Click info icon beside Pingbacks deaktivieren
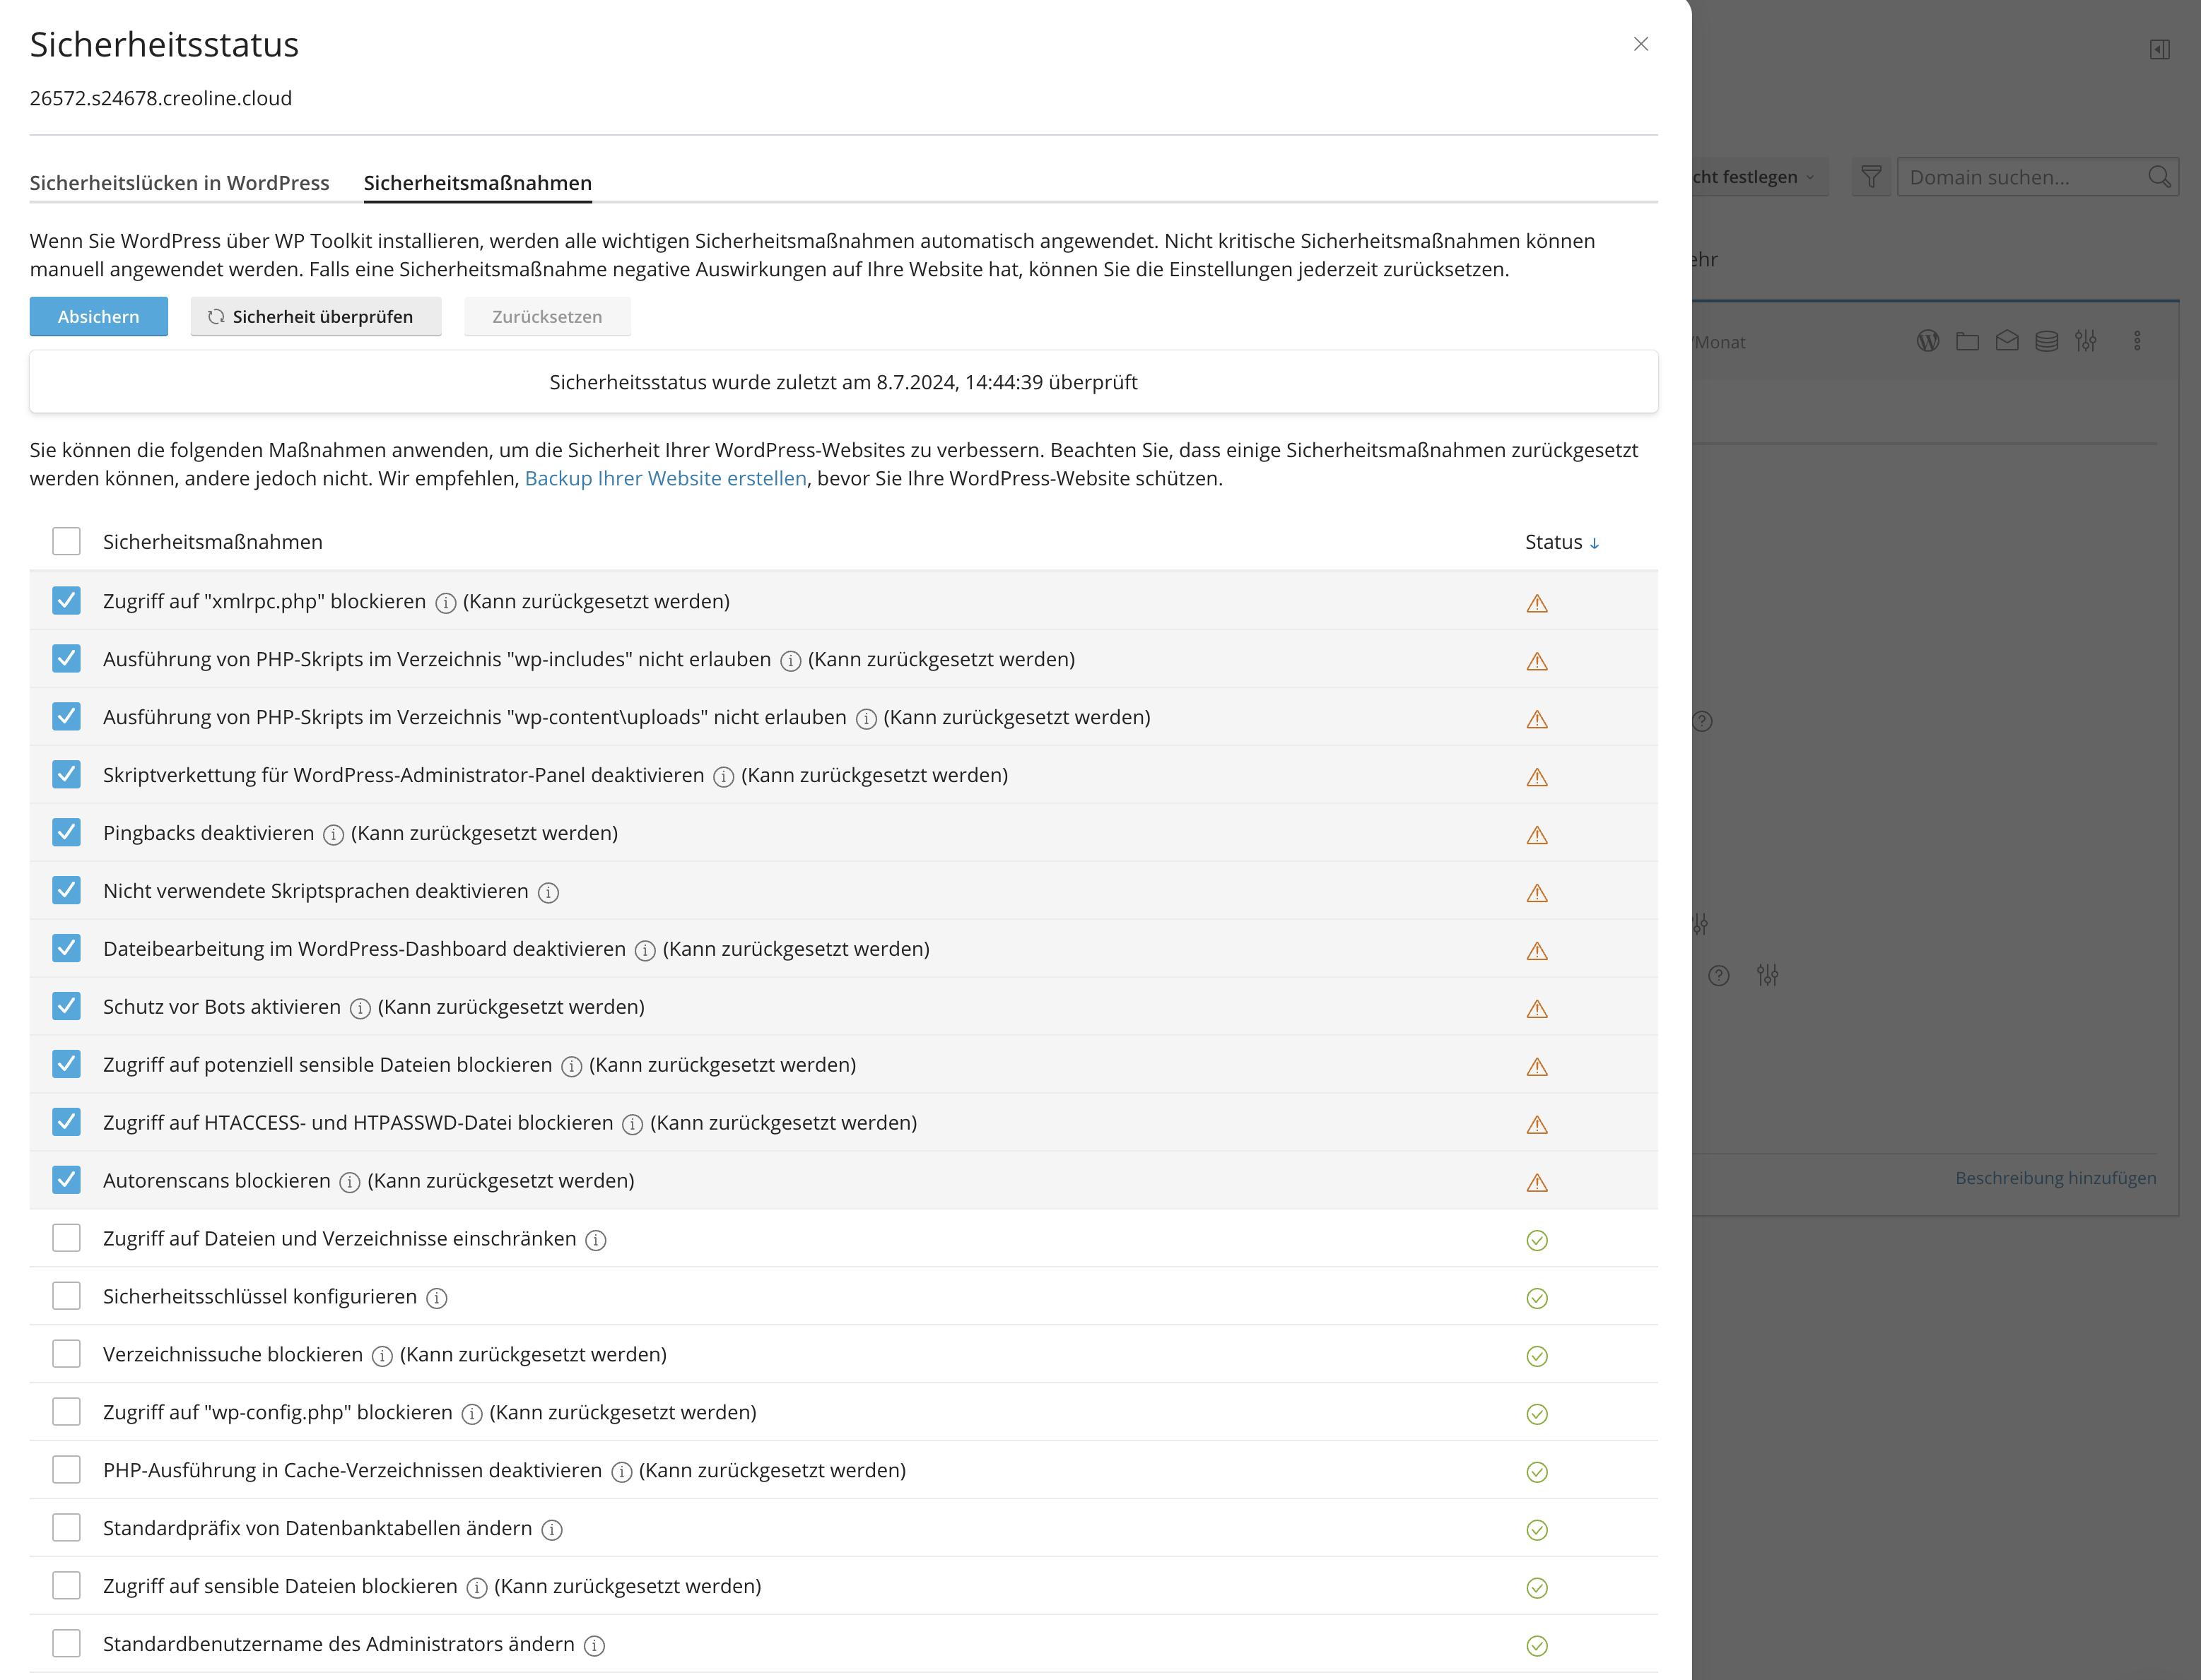Viewport: 2201px width, 1680px height. point(333,835)
